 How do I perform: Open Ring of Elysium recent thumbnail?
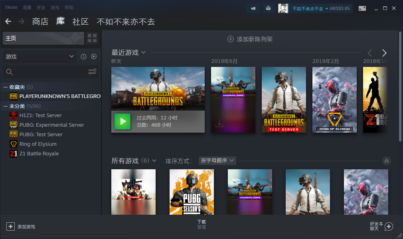click(x=334, y=100)
